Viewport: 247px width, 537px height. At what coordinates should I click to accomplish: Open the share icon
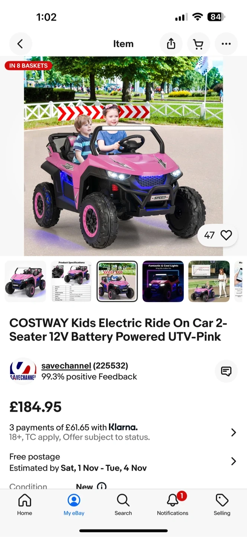(171, 44)
